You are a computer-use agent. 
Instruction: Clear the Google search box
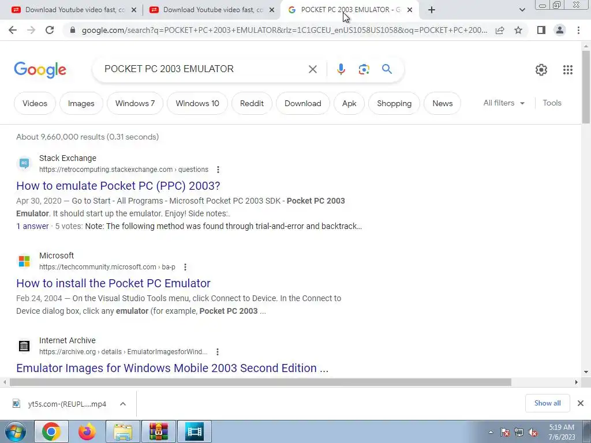(x=312, y=69)
